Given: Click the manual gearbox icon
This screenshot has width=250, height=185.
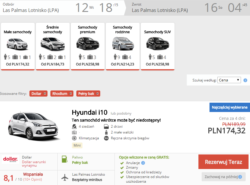Looking at the screenshot, I should (106, 138).
